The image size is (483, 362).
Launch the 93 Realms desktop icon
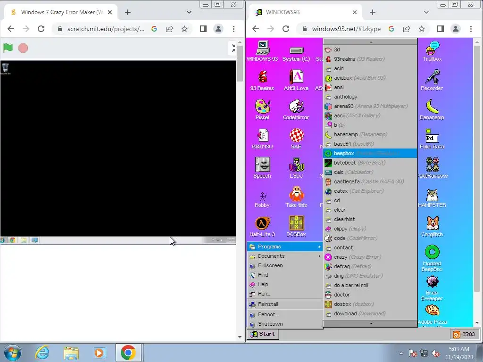[262, 80]
